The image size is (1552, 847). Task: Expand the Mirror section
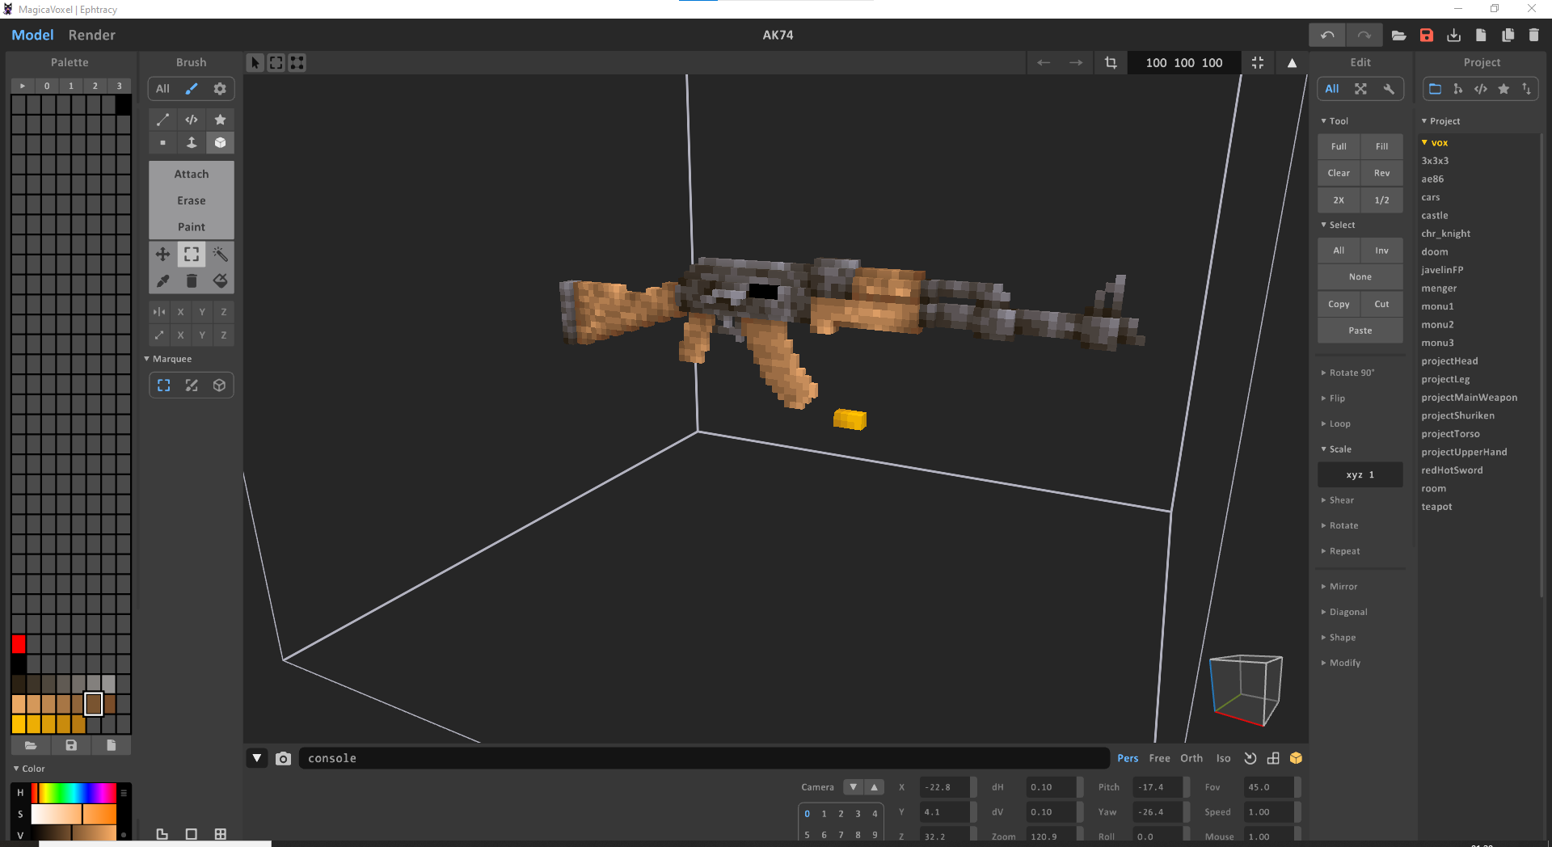1343,587
